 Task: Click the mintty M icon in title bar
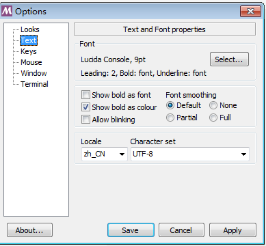click(x=7, y=11)
